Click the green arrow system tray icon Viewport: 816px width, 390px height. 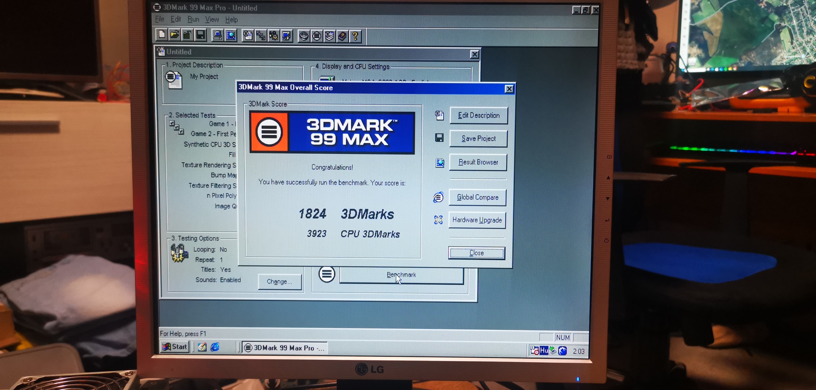(x=553, y=350)
